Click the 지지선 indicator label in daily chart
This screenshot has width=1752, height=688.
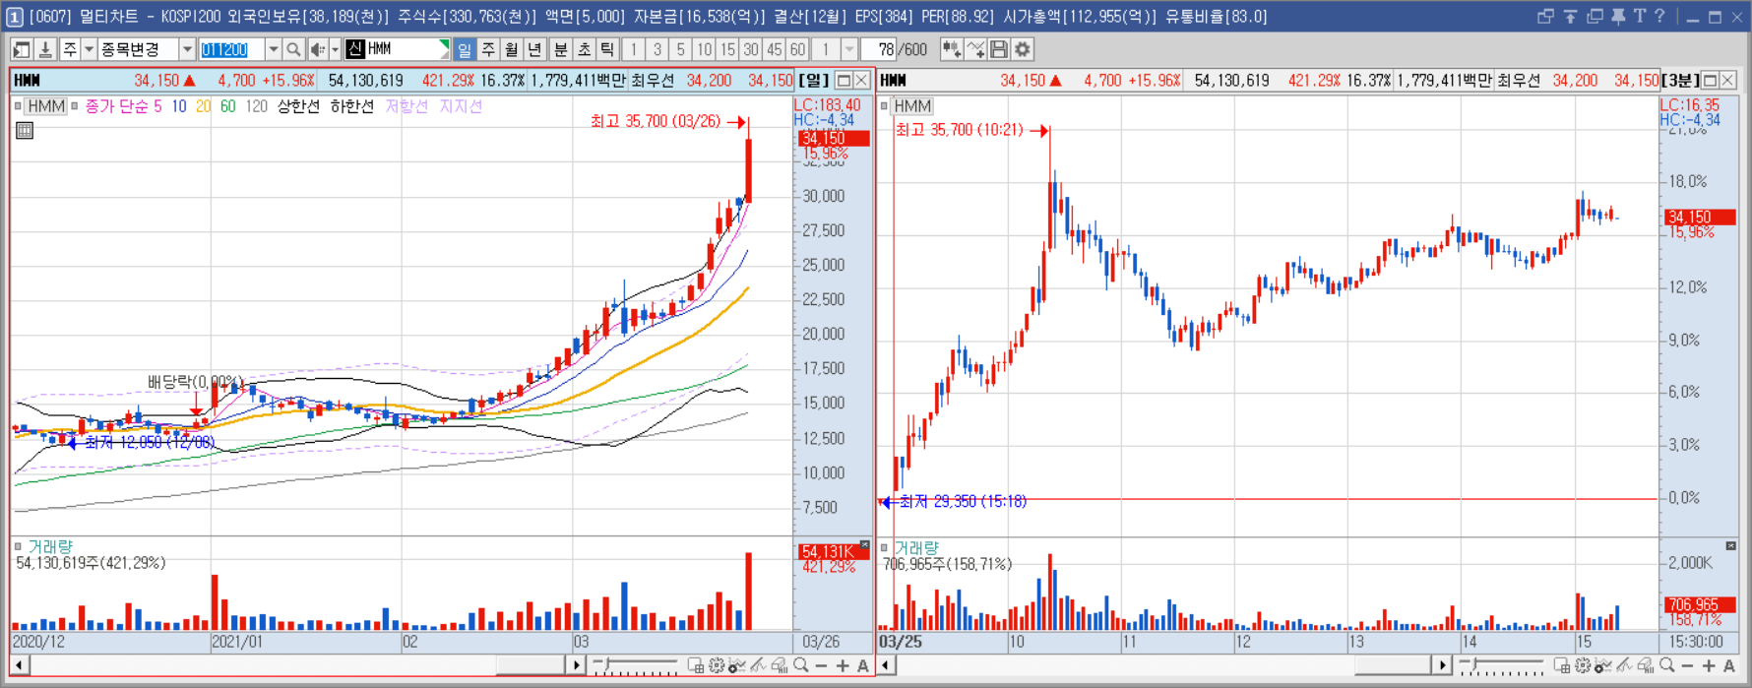coord(460,106)
